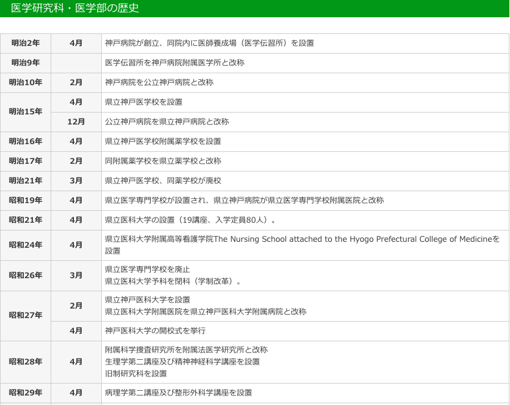Select the line 県立医学専門学校を廃止
The width and height of the screenshot is (510, 405).
point(147,270)
